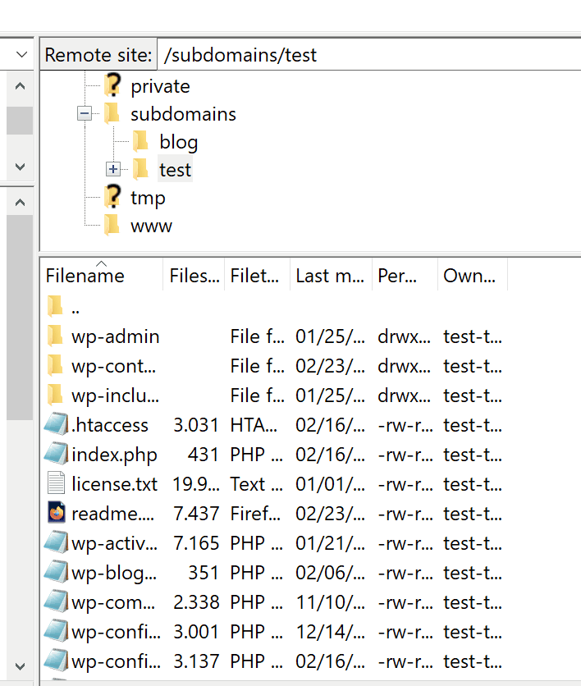Click the 3.001-size wp-confi... file icon
Image resolution: width=581 pixels, height=686 pixels.
pyautogui.click(x=57, y=631)
